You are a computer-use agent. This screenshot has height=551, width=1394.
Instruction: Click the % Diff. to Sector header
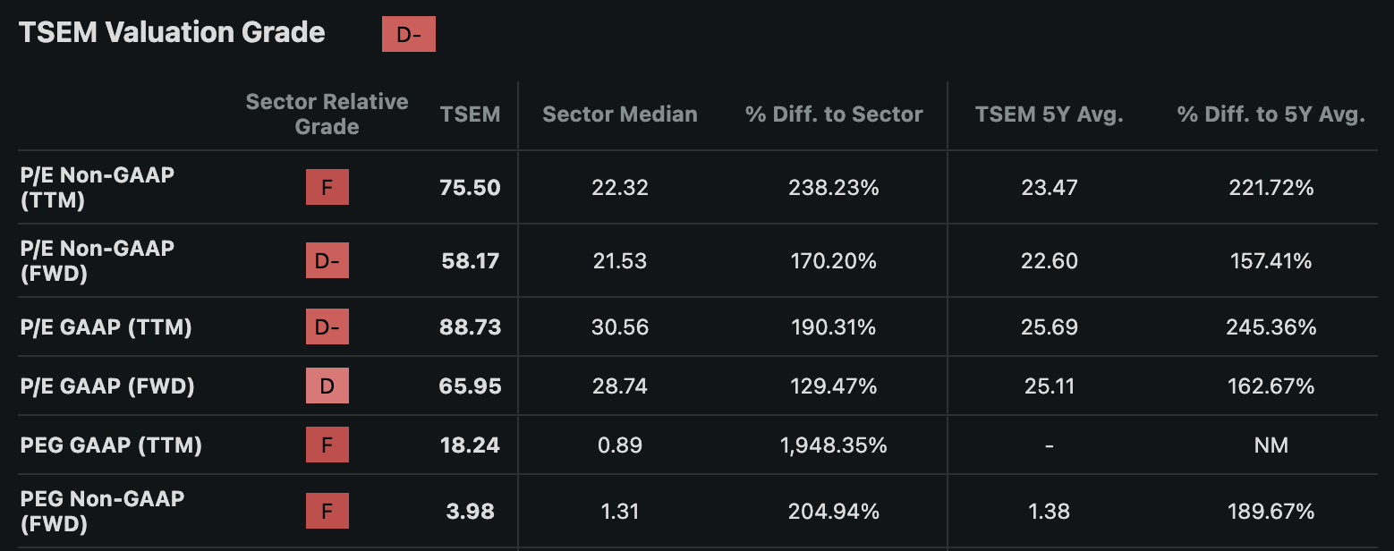[834, 114]
